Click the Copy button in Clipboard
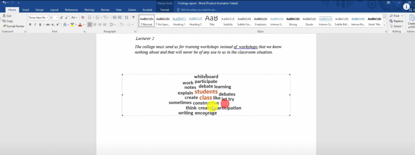415x155 pixels. click(x=8, y=21)
